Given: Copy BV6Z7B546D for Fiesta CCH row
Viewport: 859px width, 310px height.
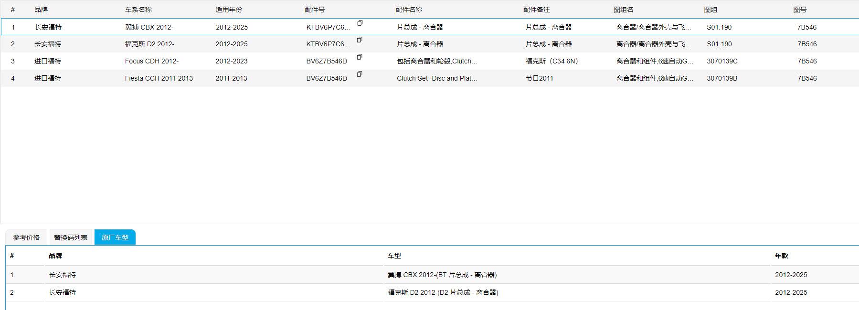Looking at the screenshot, I should tap(360, 74).
